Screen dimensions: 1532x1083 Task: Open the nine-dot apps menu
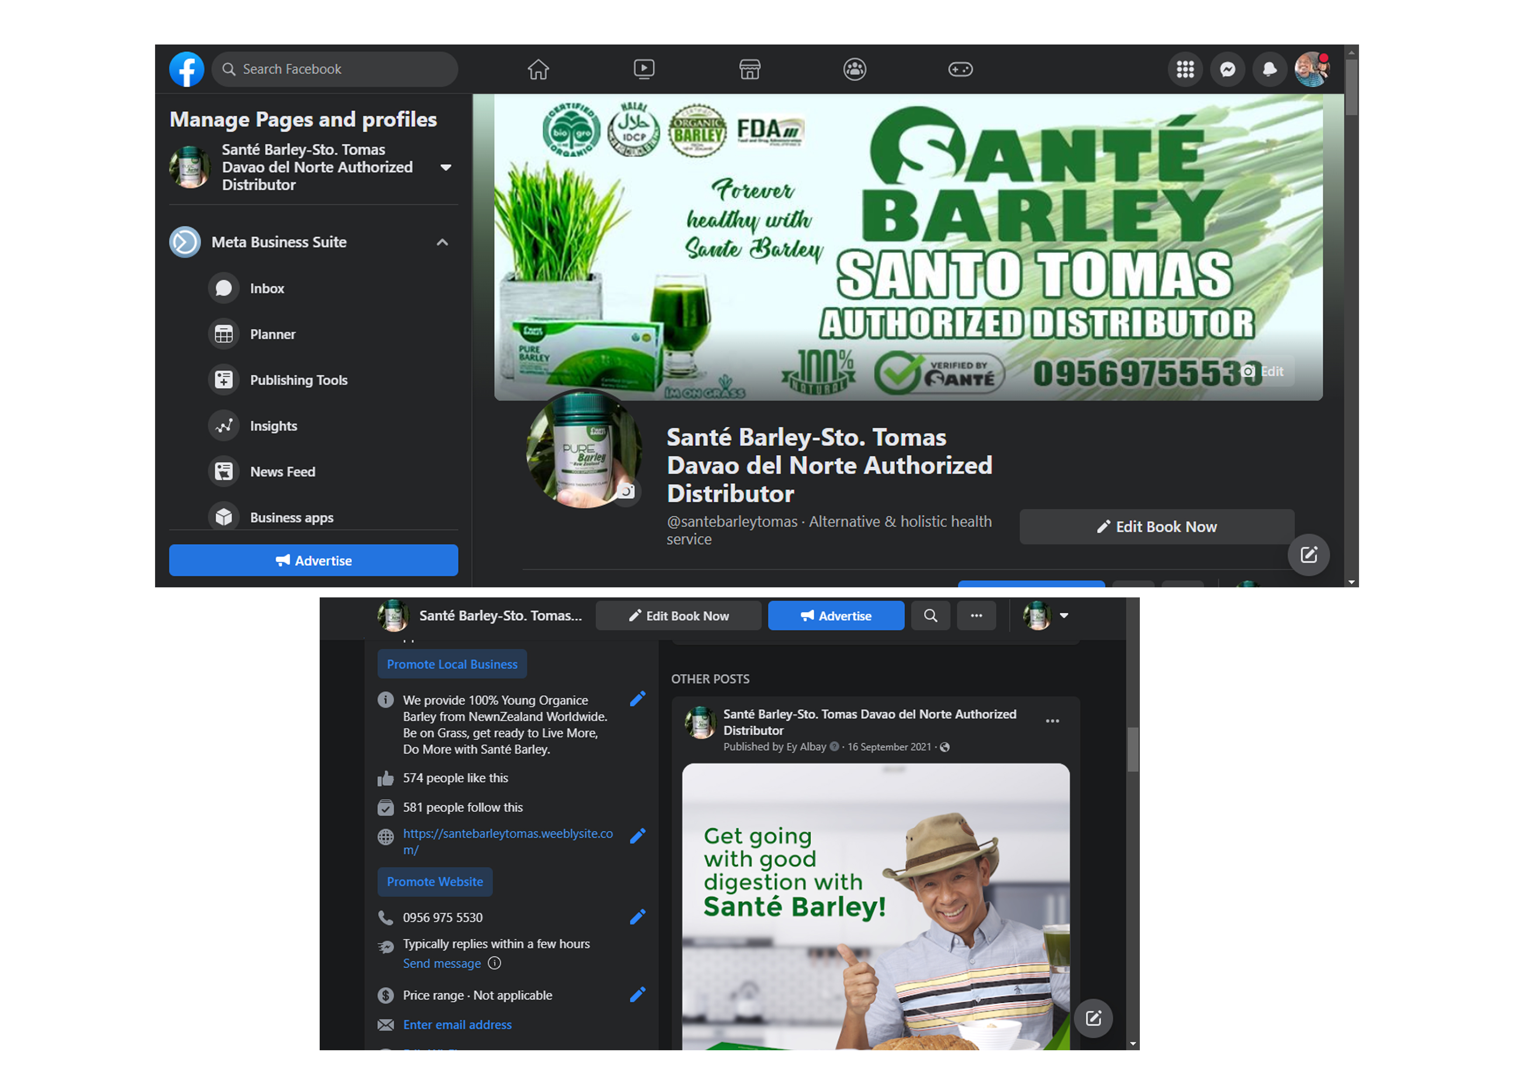pos(1185,69)
